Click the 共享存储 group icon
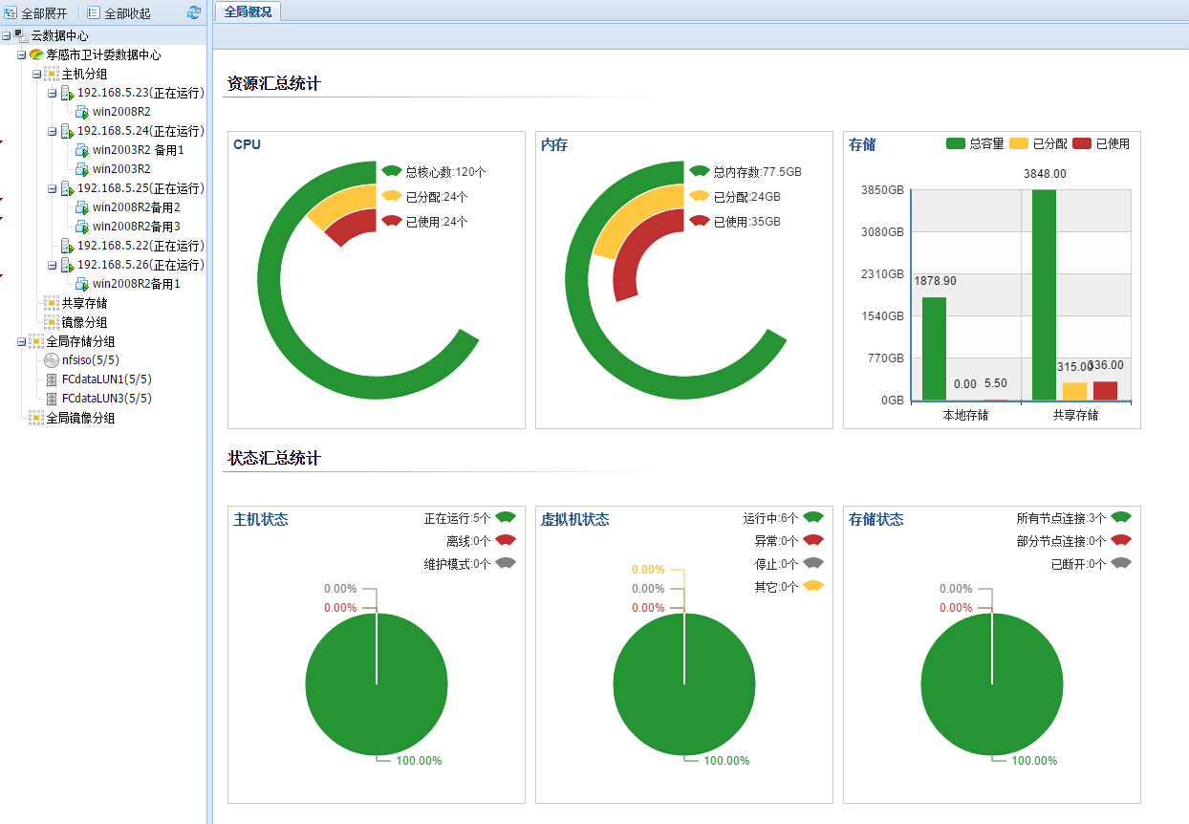The height and width of the screenshot is (824, 1189). tap(52, 303)
